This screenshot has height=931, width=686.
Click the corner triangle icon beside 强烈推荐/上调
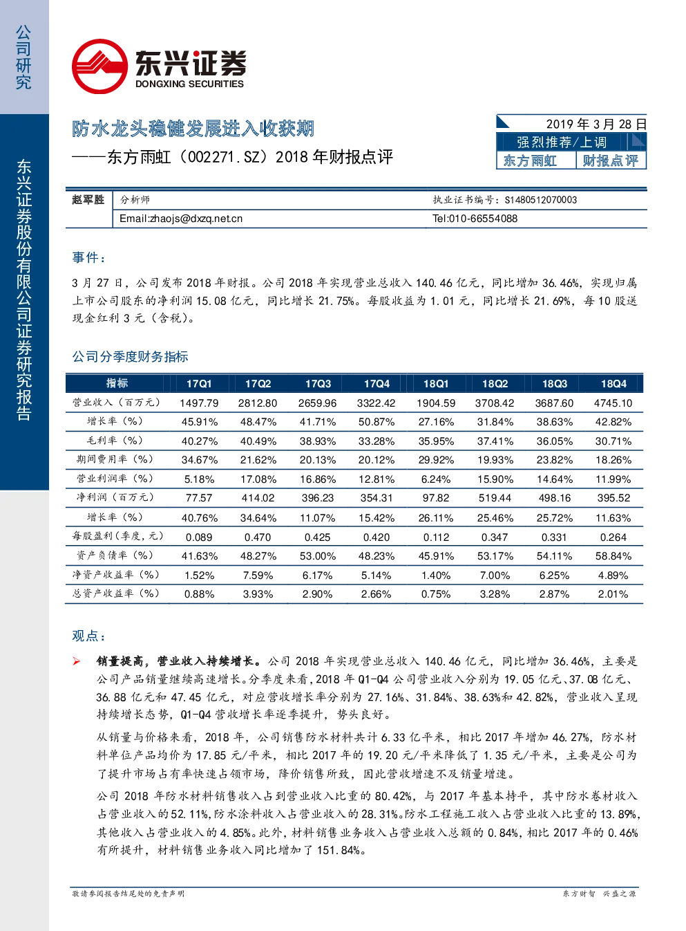coord(638,141)
